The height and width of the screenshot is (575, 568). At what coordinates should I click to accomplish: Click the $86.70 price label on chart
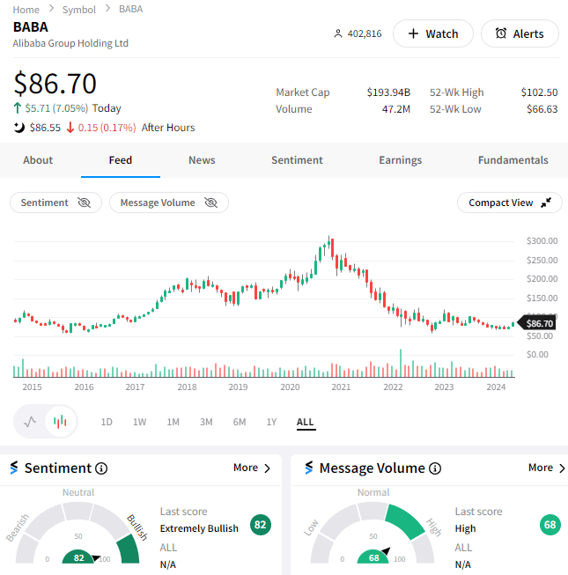point(539,323)
